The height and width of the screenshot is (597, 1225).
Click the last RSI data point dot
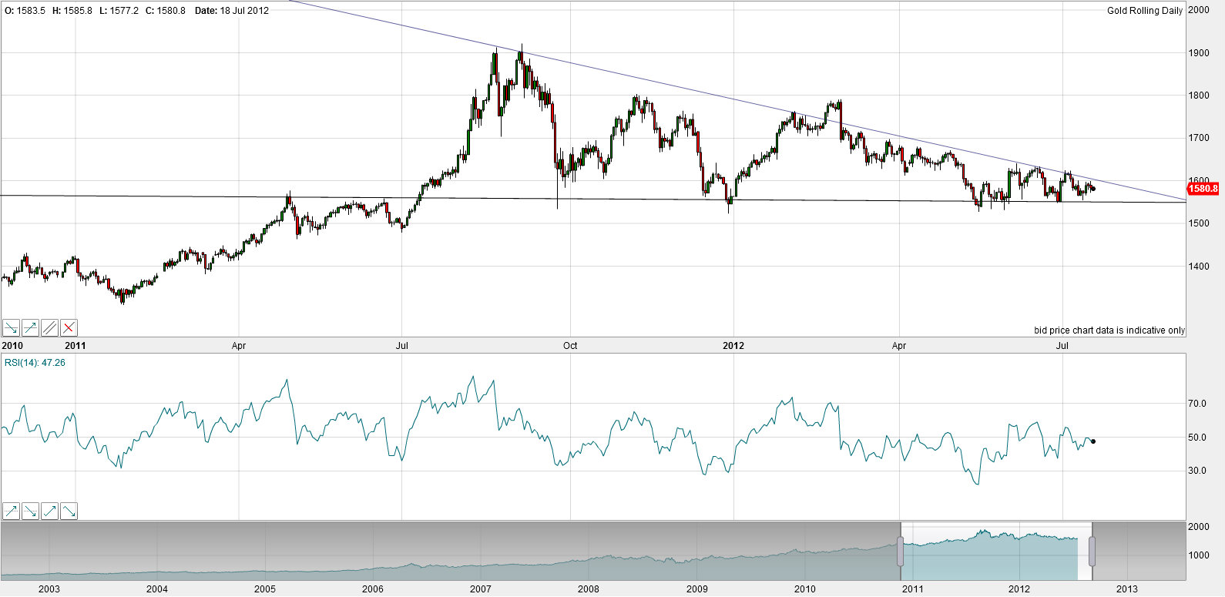1093,441
